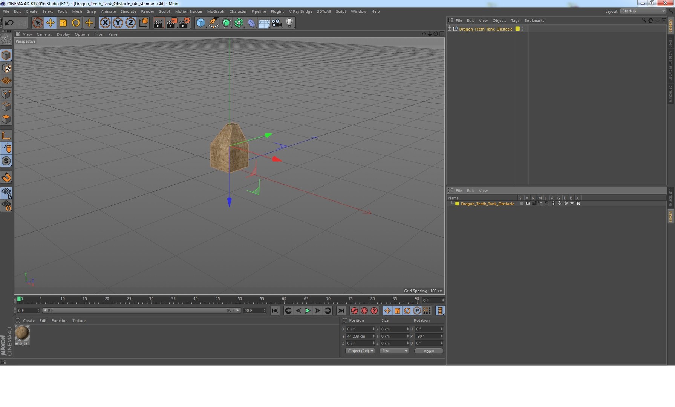Open the vertical Content Browser tab

coord(670,65)
